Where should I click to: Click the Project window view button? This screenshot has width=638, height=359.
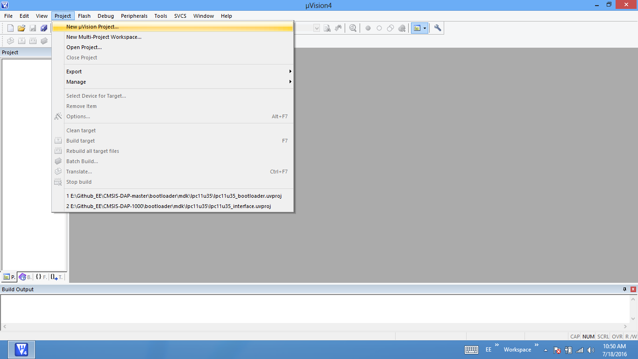pos(417,28)
